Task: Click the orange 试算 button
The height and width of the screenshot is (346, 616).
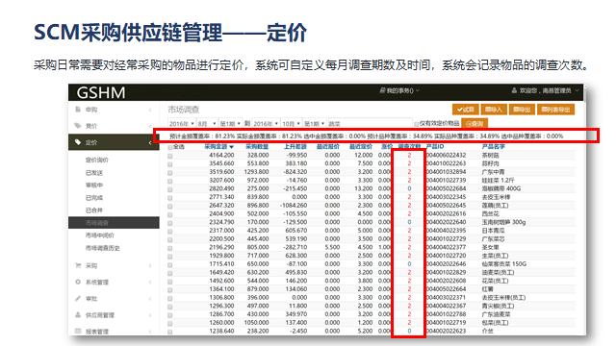Action: click(465, 110)
